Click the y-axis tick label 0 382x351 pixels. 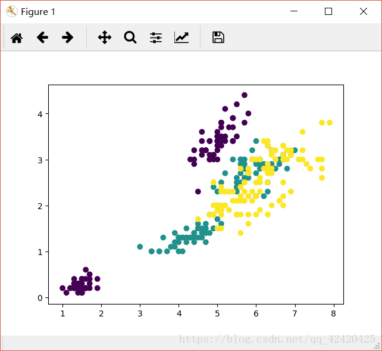point(40,298)
